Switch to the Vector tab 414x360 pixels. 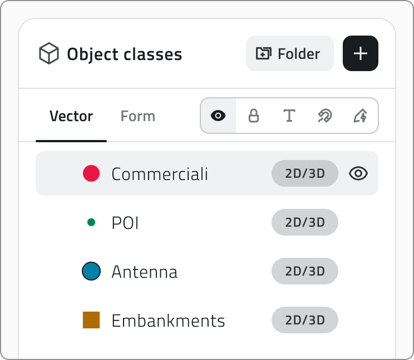pos(71,116)
